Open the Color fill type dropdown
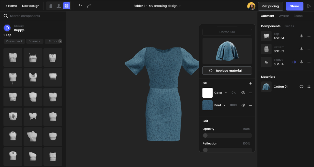The image size is (314, 167). (226, 93)
